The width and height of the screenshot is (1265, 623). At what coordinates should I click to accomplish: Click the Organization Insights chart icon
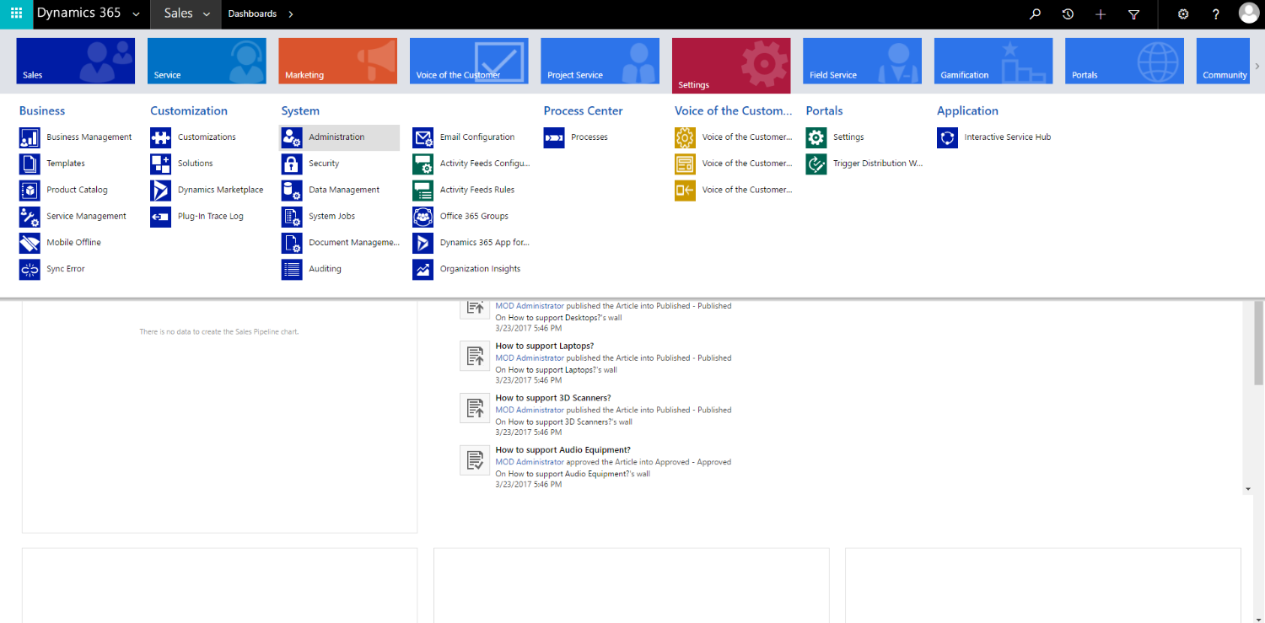coord(423,269)
